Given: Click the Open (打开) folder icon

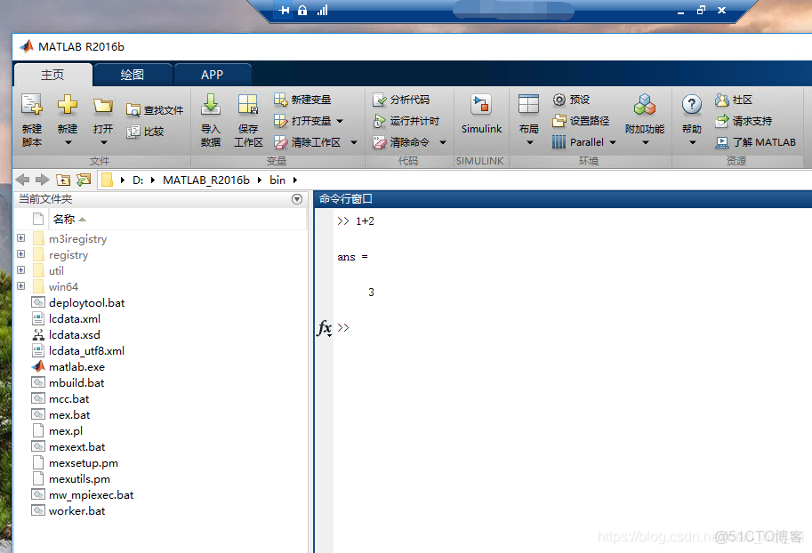Looking at the screenshot, I should (x=103, y=106).
